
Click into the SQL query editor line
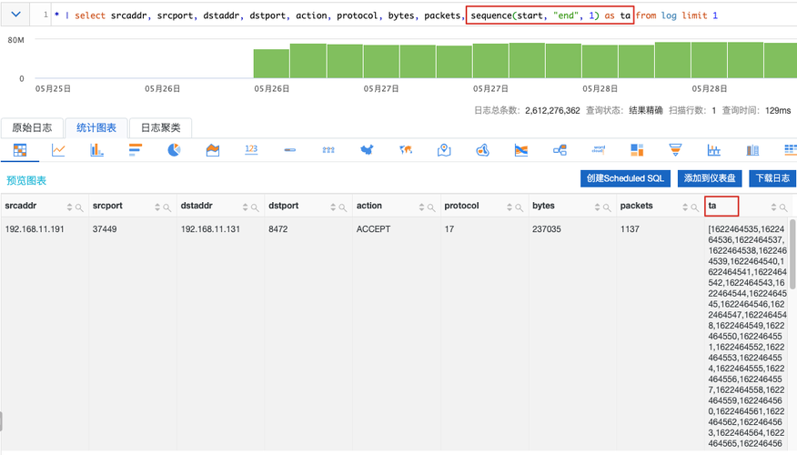(x=387, y=15)
